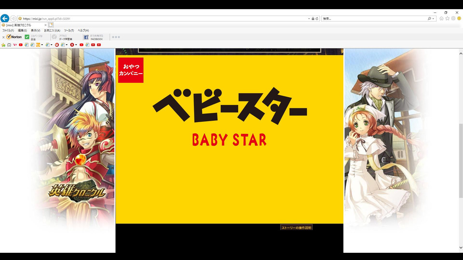Click the 英雄クロニクル game logo on the left
The width and height of the screenshot is (463, 260).
click(x=77, y=191)
